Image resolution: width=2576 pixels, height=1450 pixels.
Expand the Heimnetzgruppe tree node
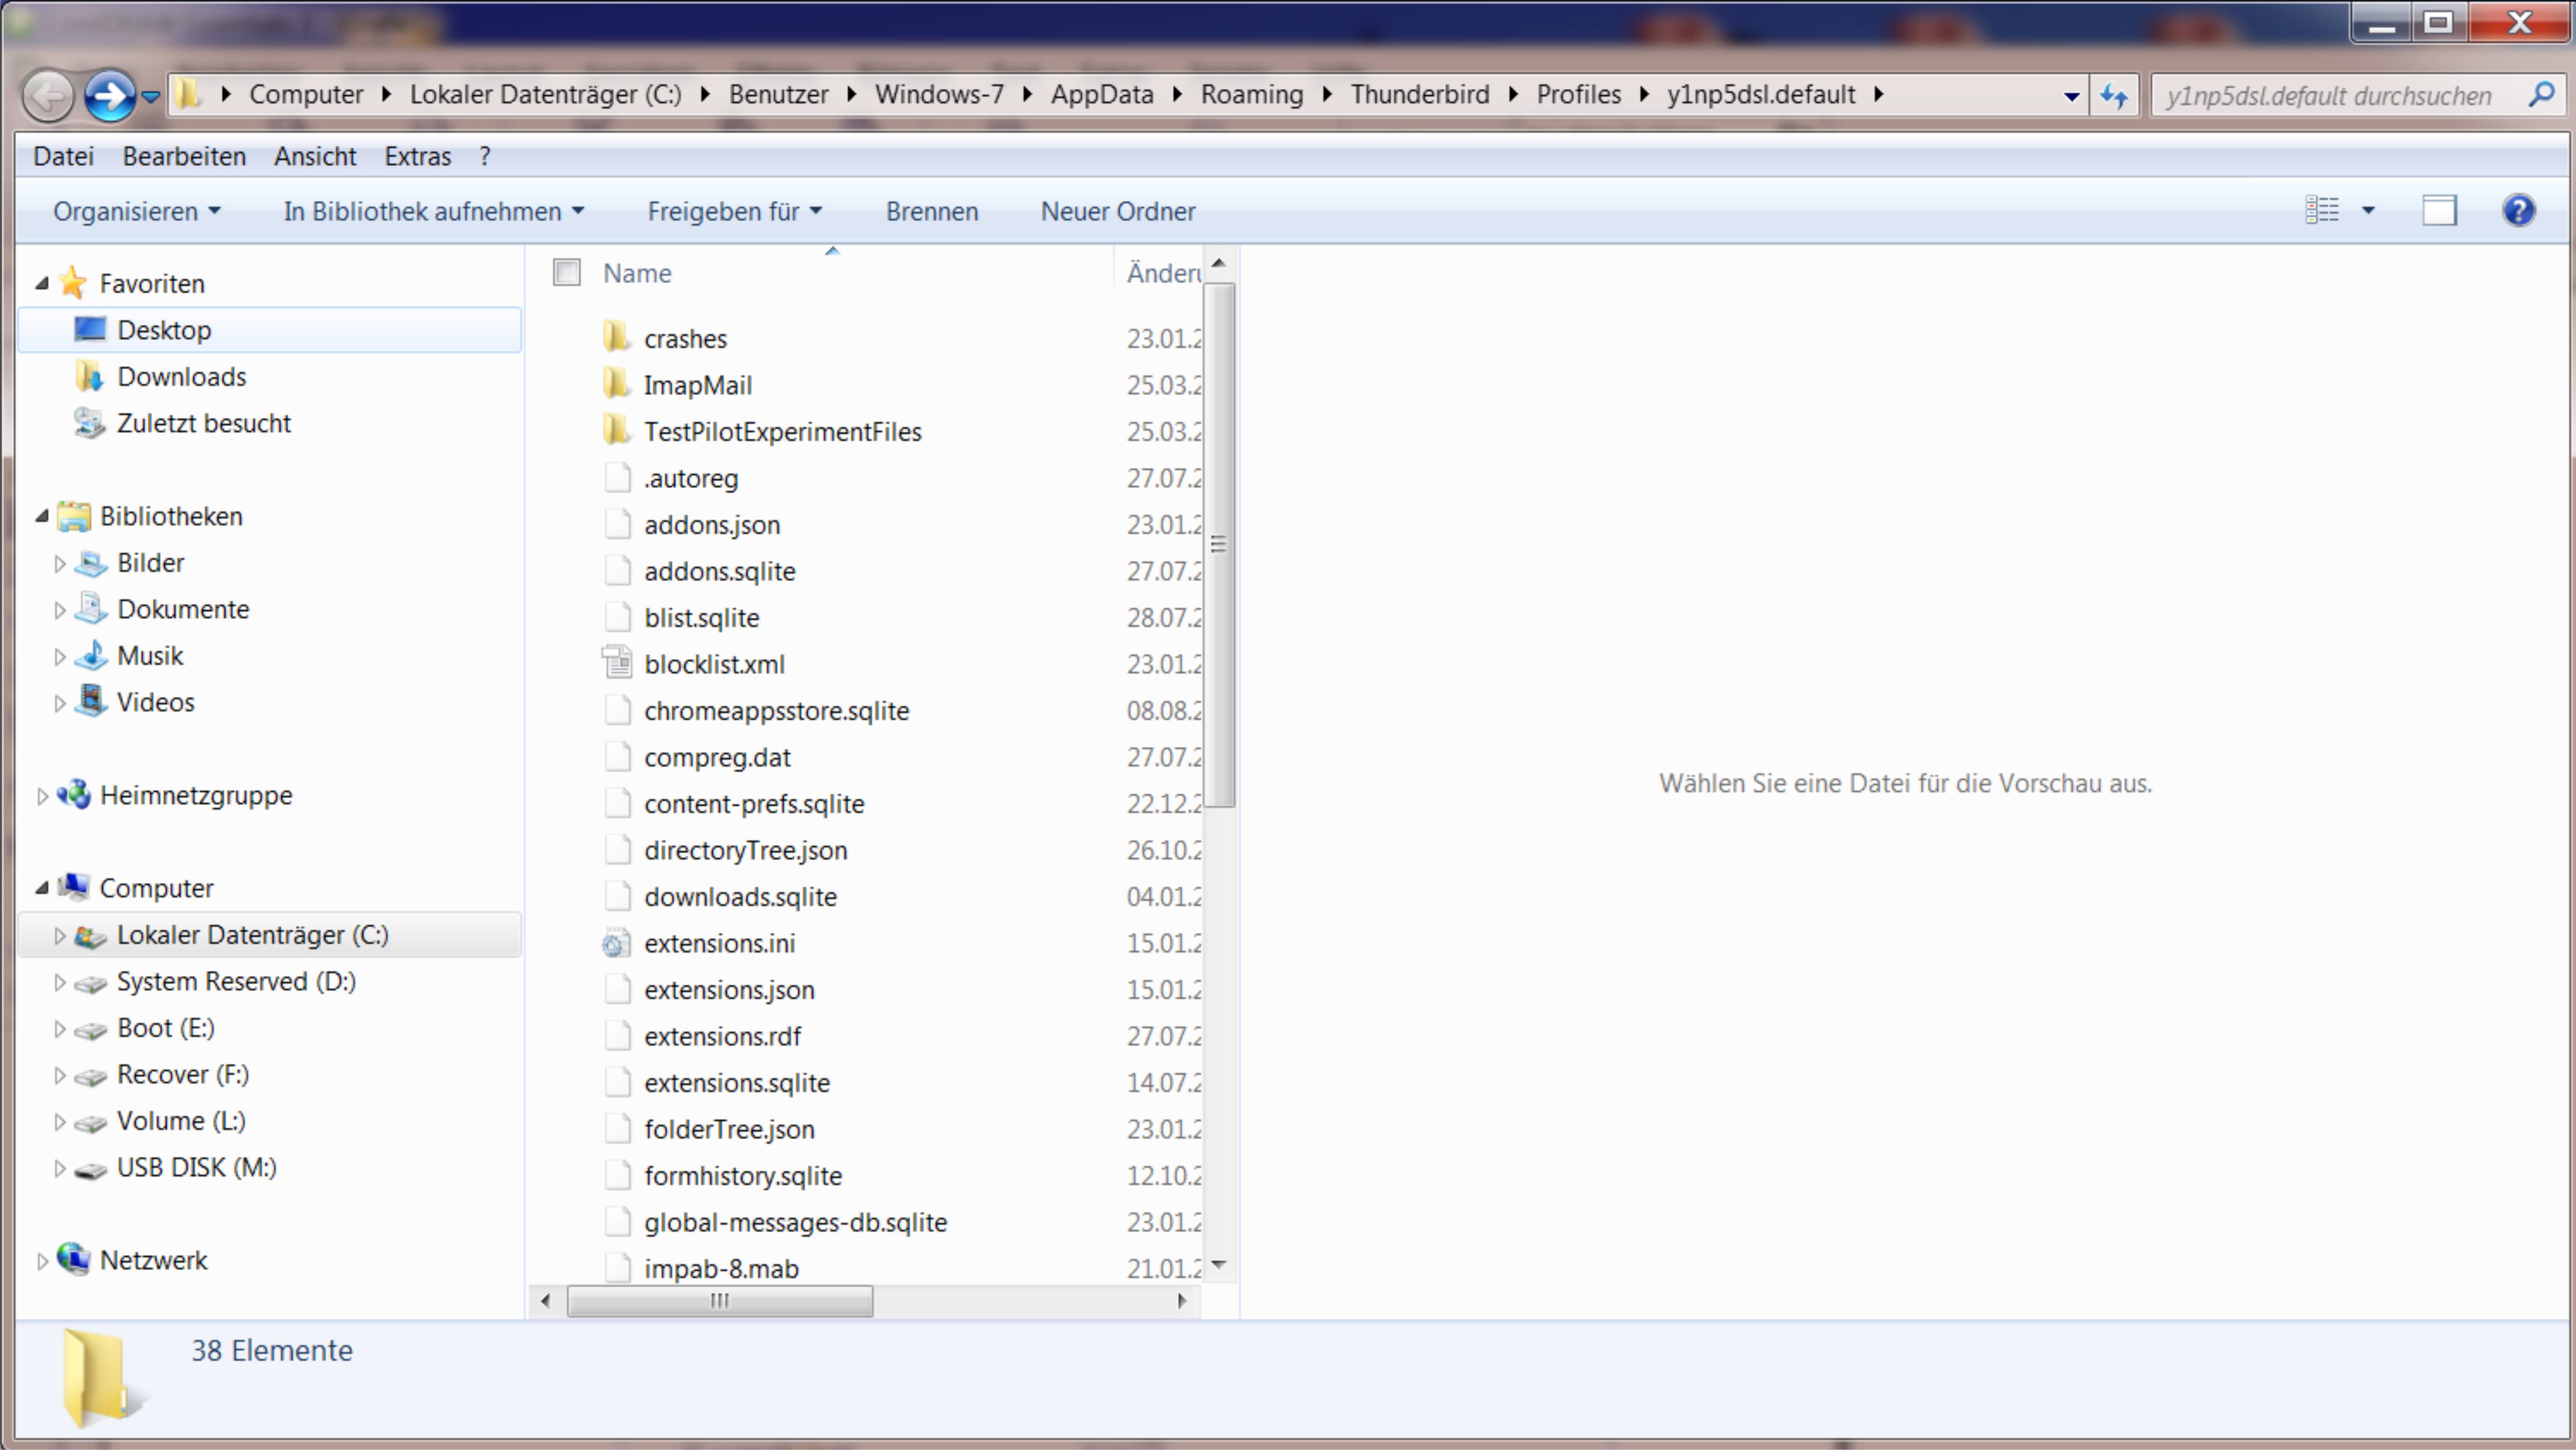click(42, 796)
